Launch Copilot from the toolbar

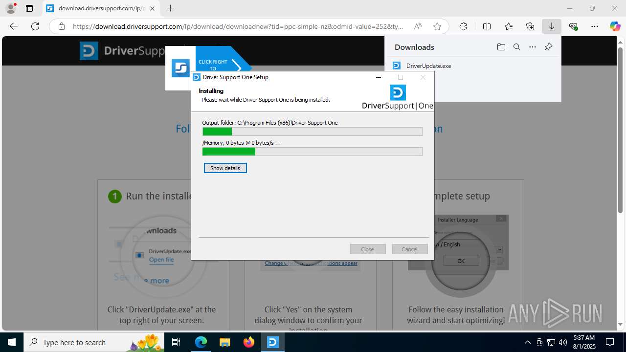615,26
